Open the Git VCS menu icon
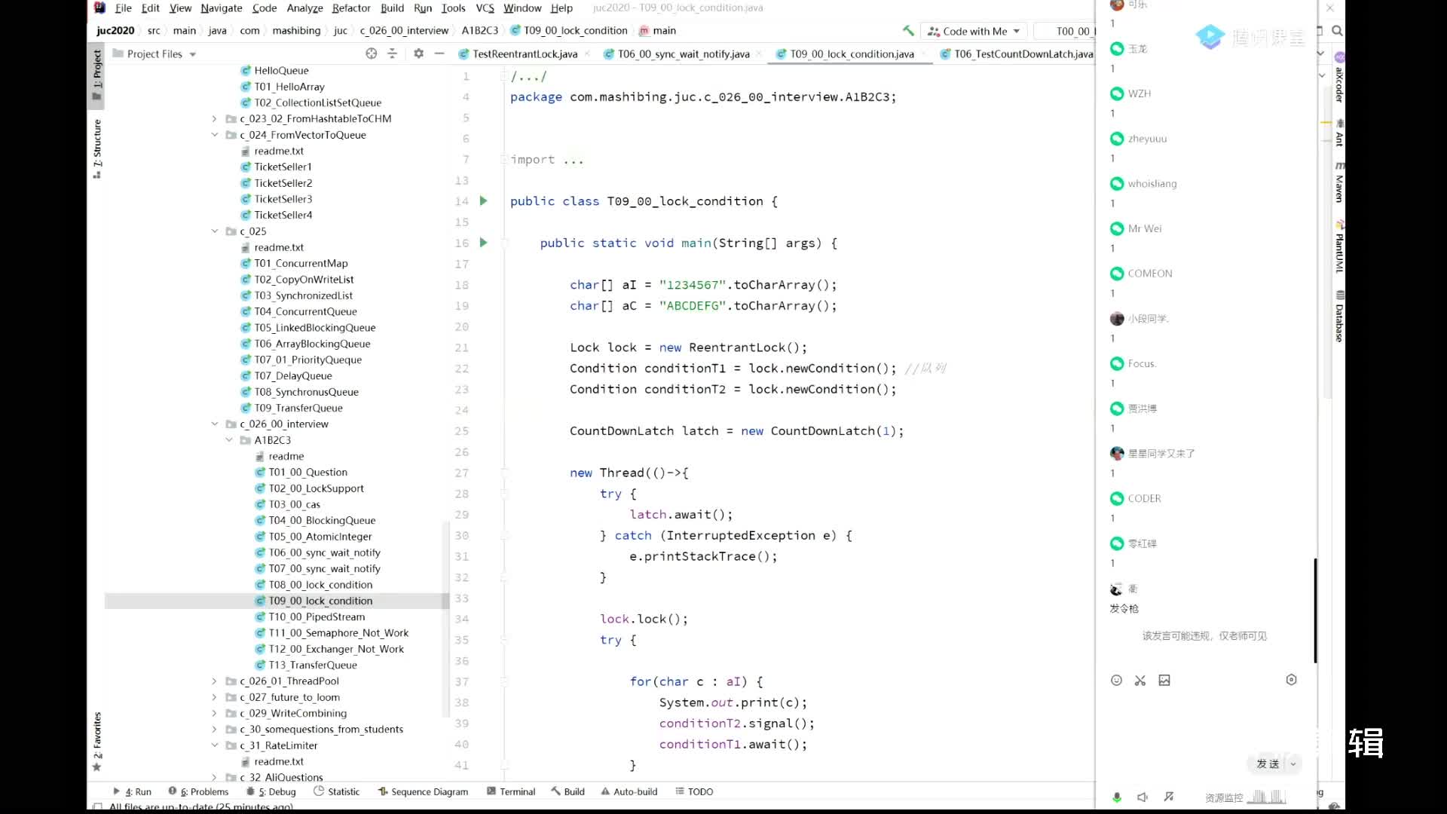The width and height of the screenshot is (1447, 814). coord(485,8)
